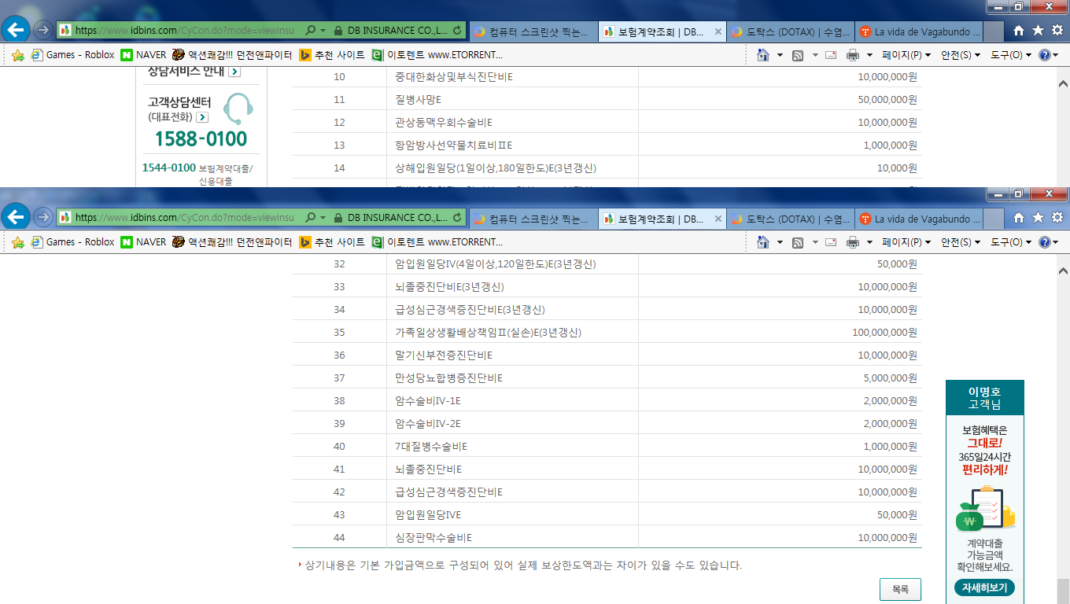Expand the (대표전화) arrow button
1070x604 pixels.
pyautogui.click(x=202, y=117)
